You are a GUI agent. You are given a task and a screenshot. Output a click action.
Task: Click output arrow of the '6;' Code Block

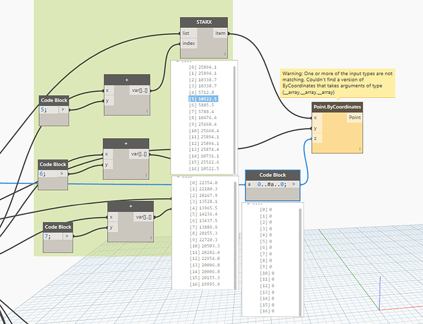pyautogui.click(x=62, y=174)
